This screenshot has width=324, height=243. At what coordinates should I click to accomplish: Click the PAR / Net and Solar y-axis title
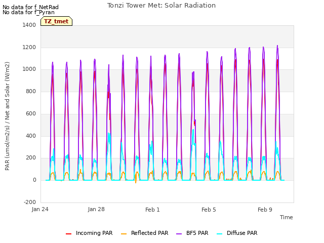point(7,116)
